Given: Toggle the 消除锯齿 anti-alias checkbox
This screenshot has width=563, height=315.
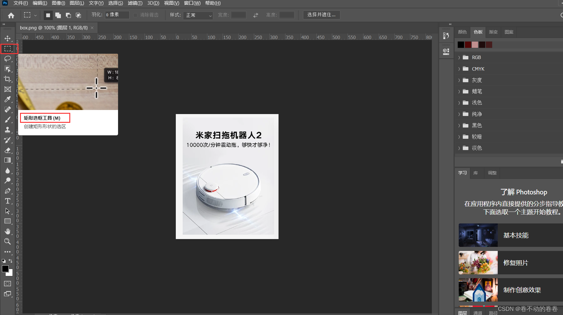Looking at the screenshot, I should point(135,15).
